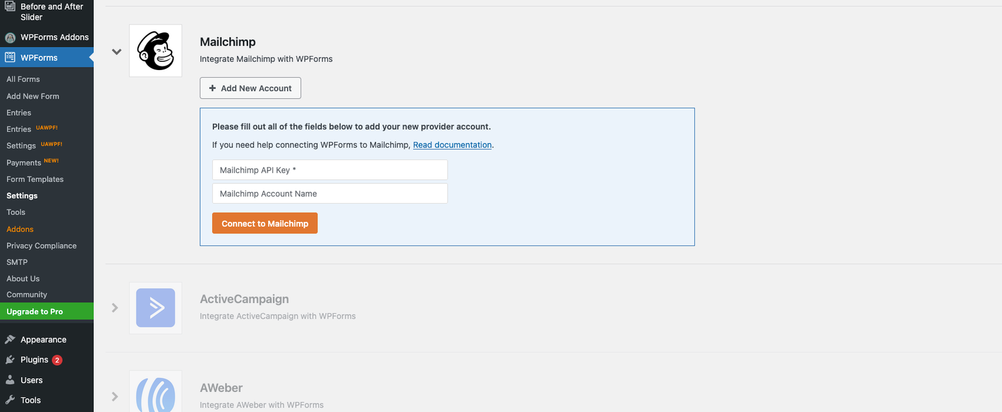Click the Mailchimp monkey logo icon

(155, 51)
